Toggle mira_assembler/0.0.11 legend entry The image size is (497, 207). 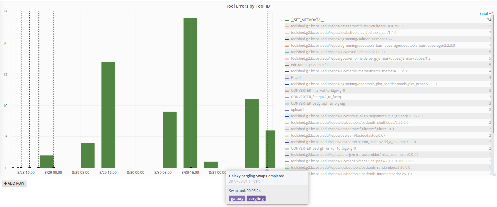pos(354,155)
